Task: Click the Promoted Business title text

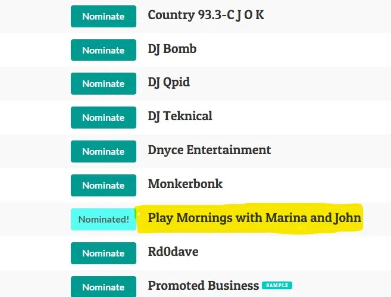Action: click(x=203, y=286)
